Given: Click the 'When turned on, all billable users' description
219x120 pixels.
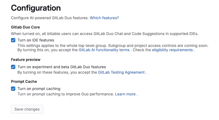Looking at the screenshot, I should 104,34.
